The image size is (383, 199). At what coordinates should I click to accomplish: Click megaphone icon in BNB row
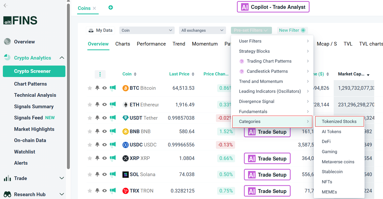tap(113, 131)
